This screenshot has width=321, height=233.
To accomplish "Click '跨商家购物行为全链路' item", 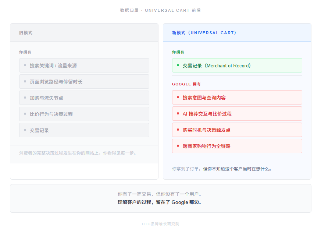I will tap(237, 146).
